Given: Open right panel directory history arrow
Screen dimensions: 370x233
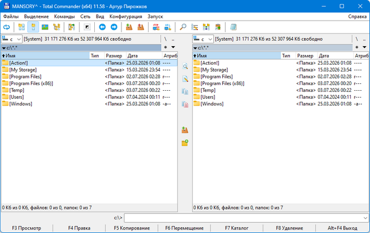Looking at the screenshot, I should pos(365,47).
